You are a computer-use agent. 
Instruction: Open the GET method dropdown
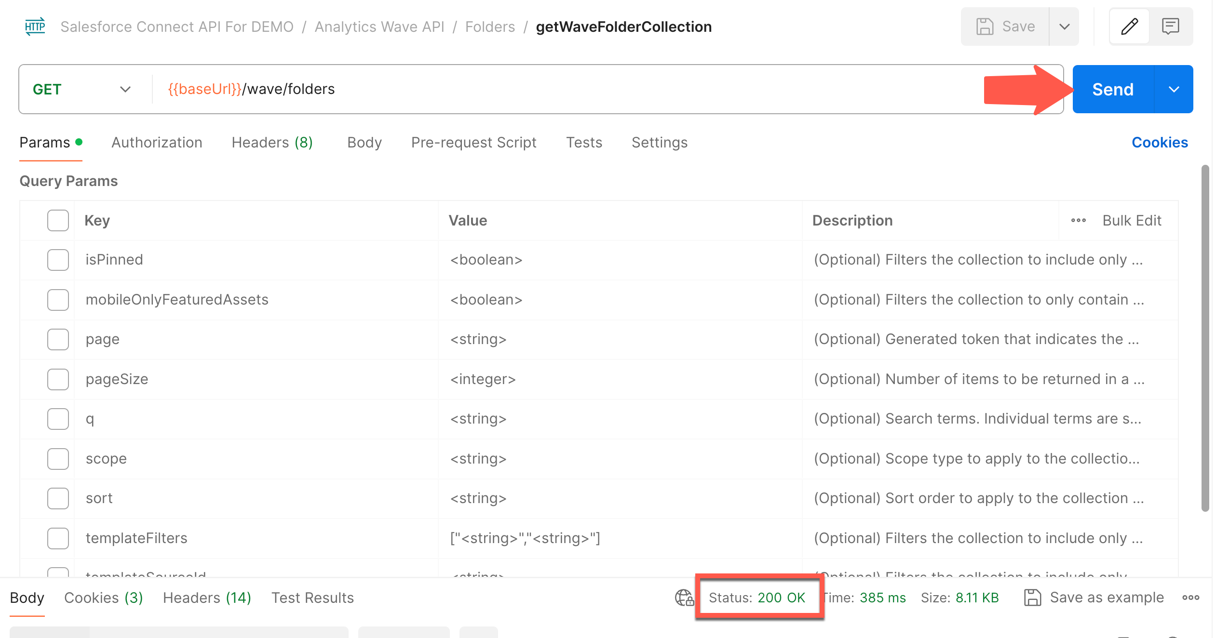[82, 89]
